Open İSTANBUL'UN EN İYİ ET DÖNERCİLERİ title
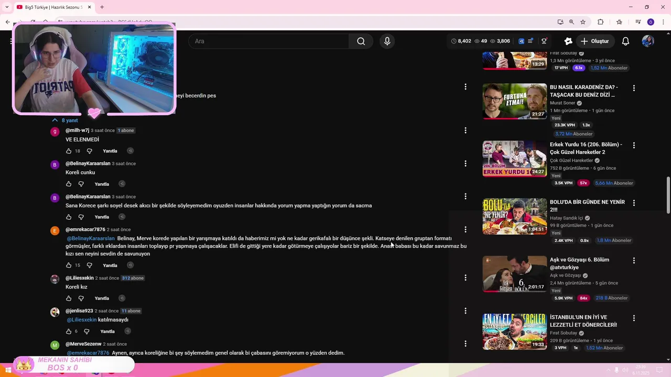 [583, 321]
